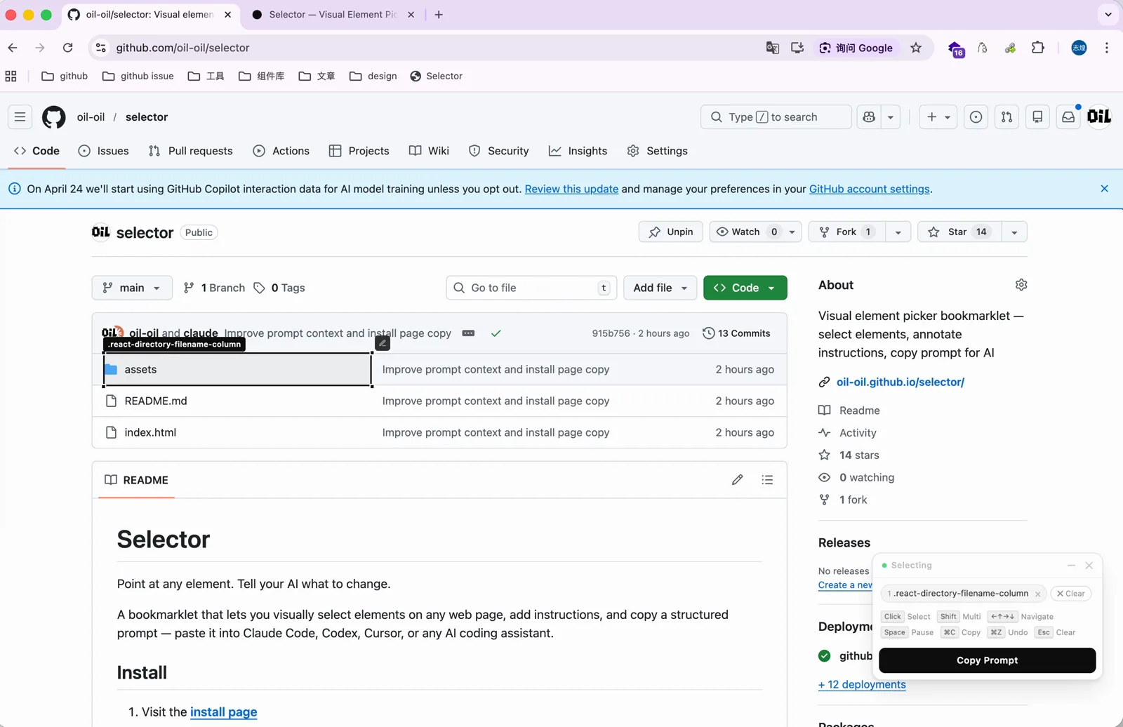Open the bookmarks bar apps grid
1123x727 pixels.
11,76
